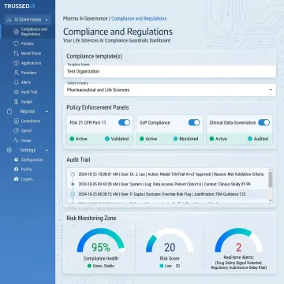
Task: Click the Budget dollar icon
Action: coord(16,102)
